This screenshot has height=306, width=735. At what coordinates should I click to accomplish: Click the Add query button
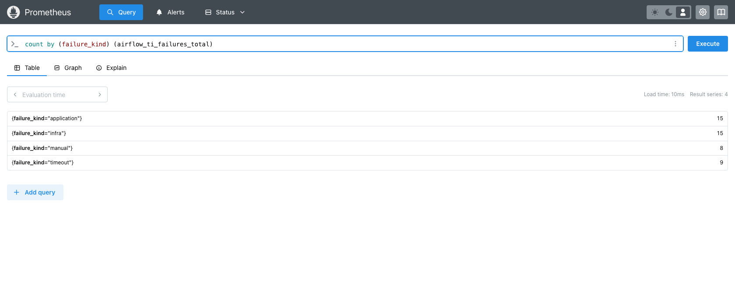(x=35, y=192)
